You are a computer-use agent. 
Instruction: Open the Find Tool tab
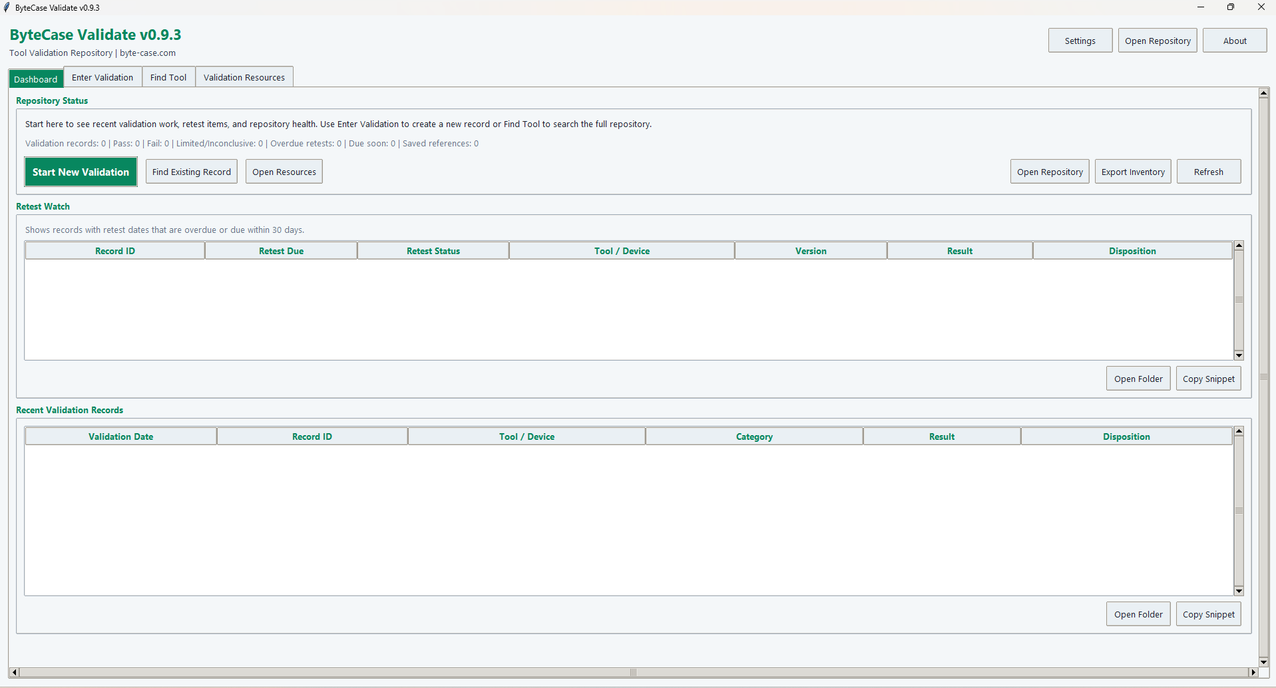168,77
